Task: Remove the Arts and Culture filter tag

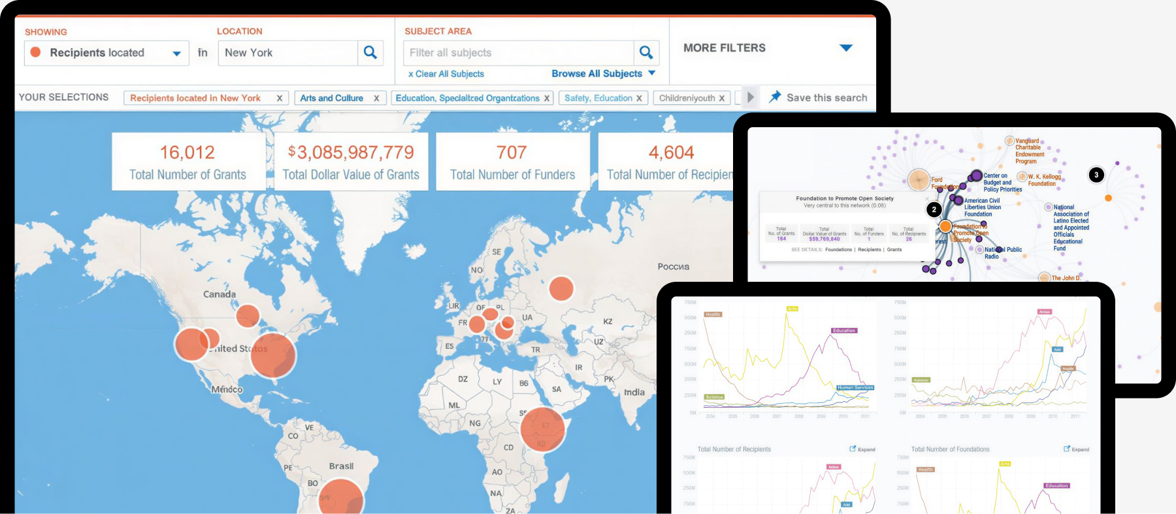Action: point(376,98)
